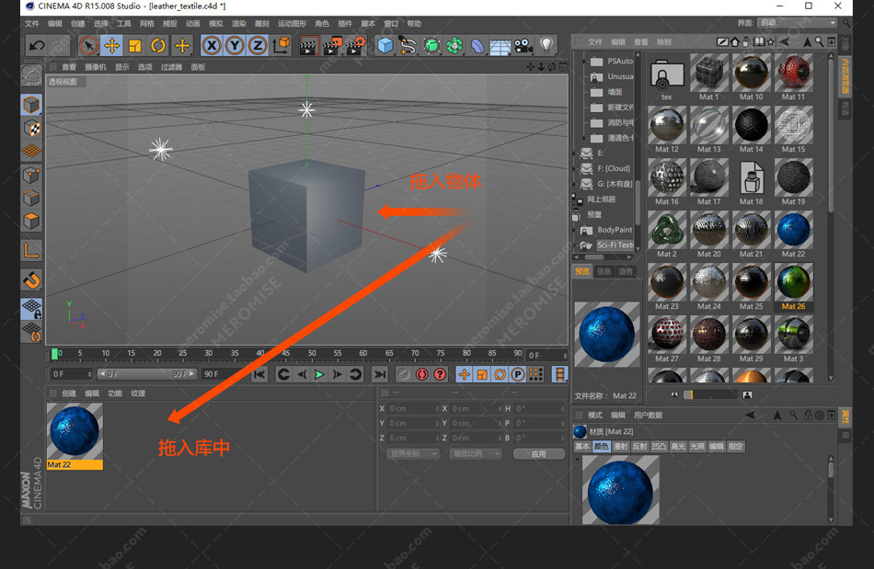The height and width of the screenshot is (569, 874).
Task: Click Render View clapperboard icon
Action: coord(308,46)
